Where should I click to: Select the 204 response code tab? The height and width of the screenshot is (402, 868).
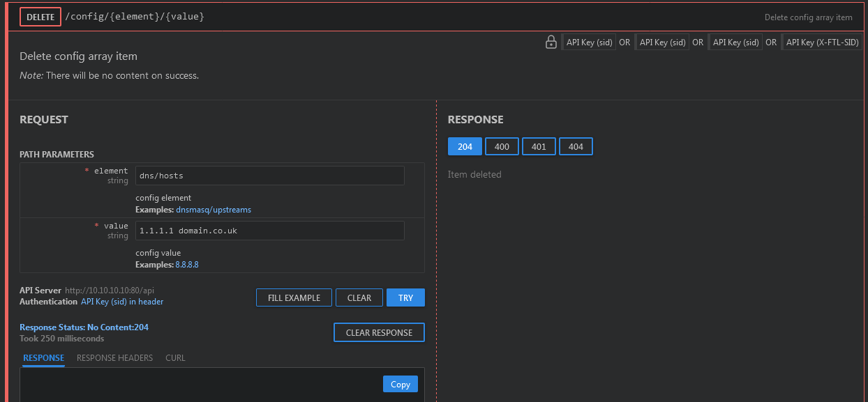tap(465, 146)
